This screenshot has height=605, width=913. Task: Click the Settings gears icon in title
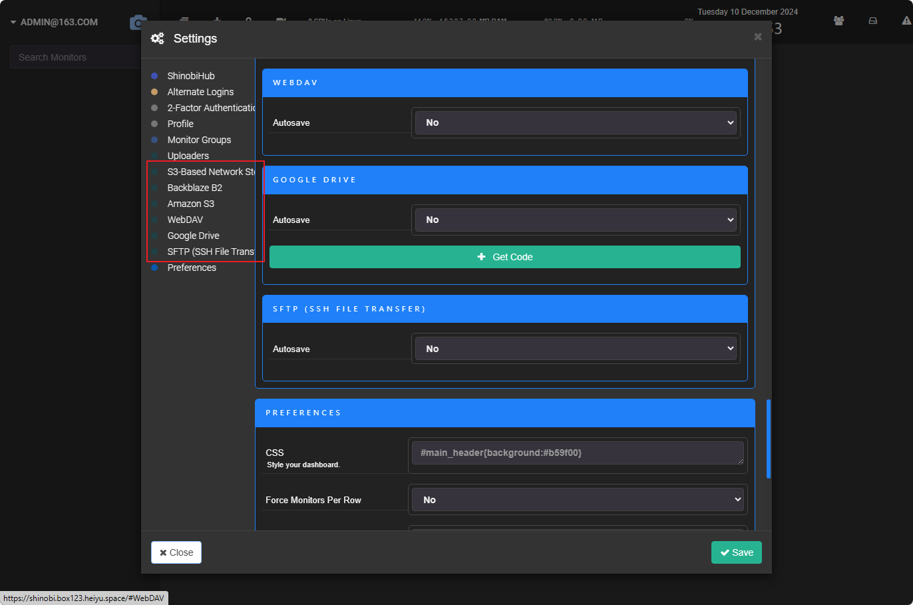158,39
